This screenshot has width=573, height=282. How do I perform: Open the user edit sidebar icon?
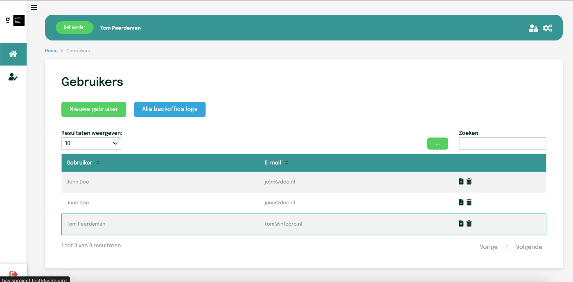coord(13,77)
